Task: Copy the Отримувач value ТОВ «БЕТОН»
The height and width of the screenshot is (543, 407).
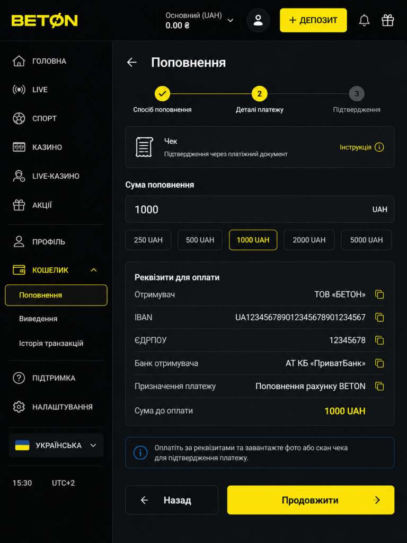Action: 379,295
